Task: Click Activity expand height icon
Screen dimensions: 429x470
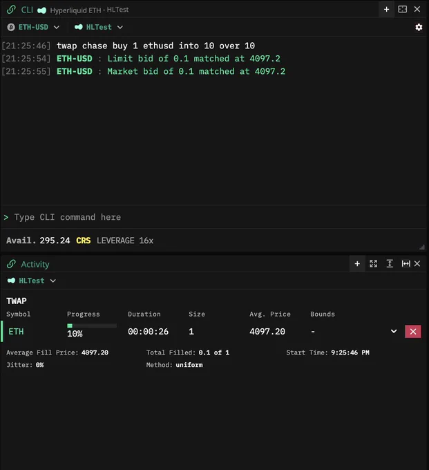Action: click(x=390, y=264)
